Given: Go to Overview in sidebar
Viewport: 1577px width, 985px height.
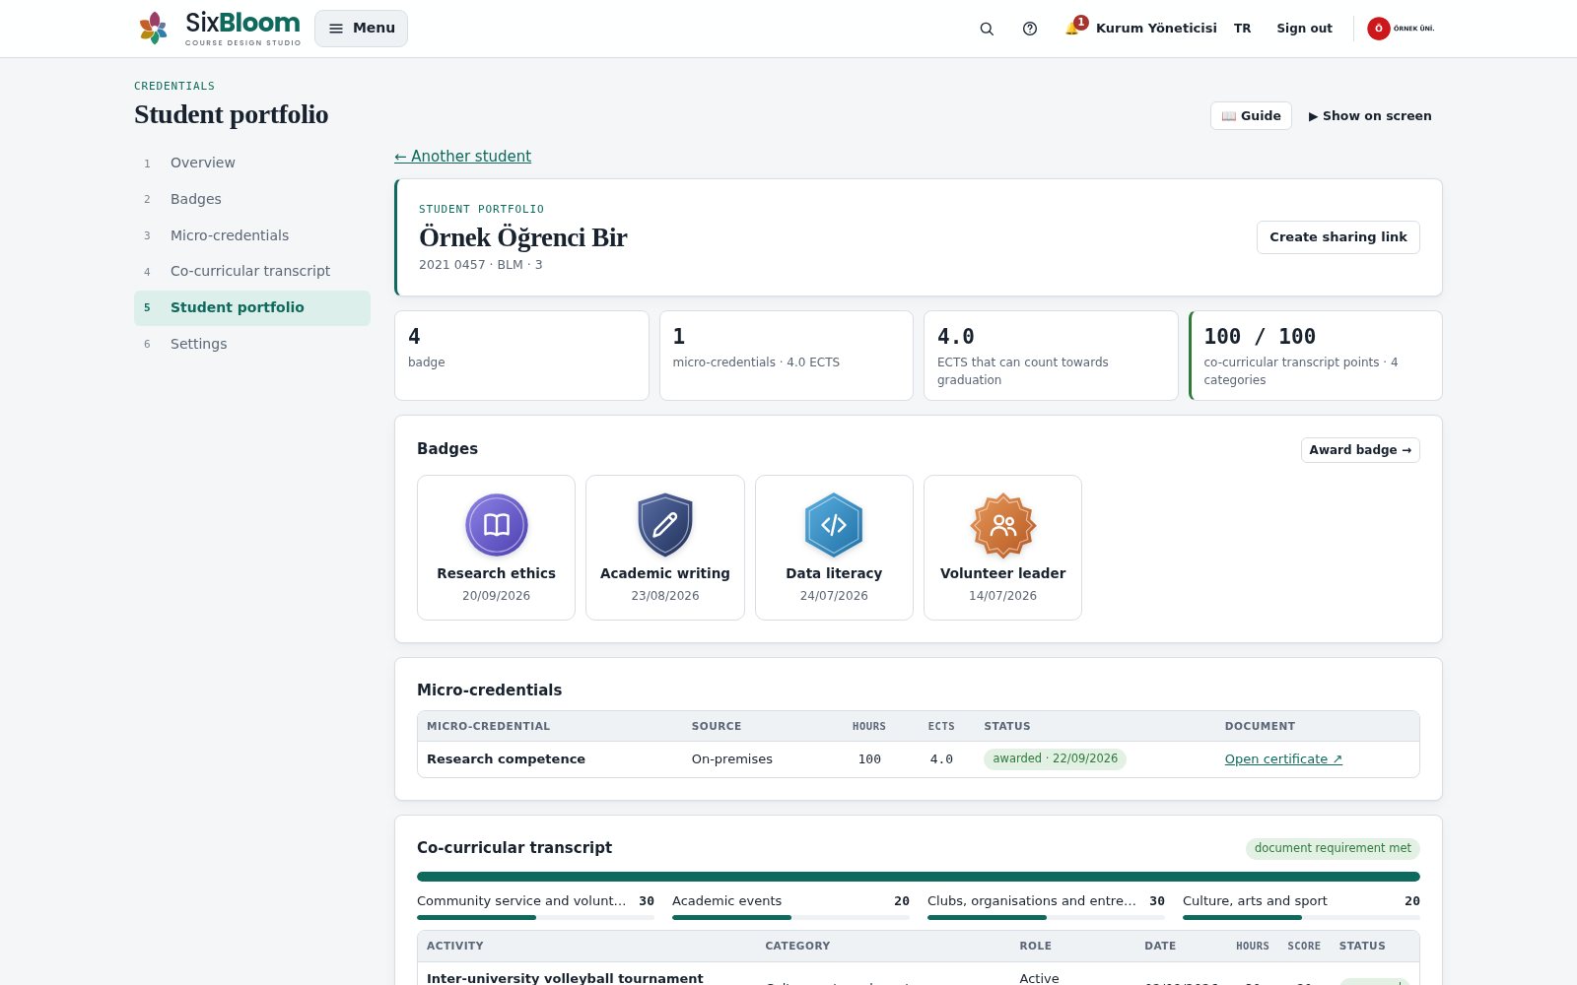Looking at the screenshot, I should [252, 163].
